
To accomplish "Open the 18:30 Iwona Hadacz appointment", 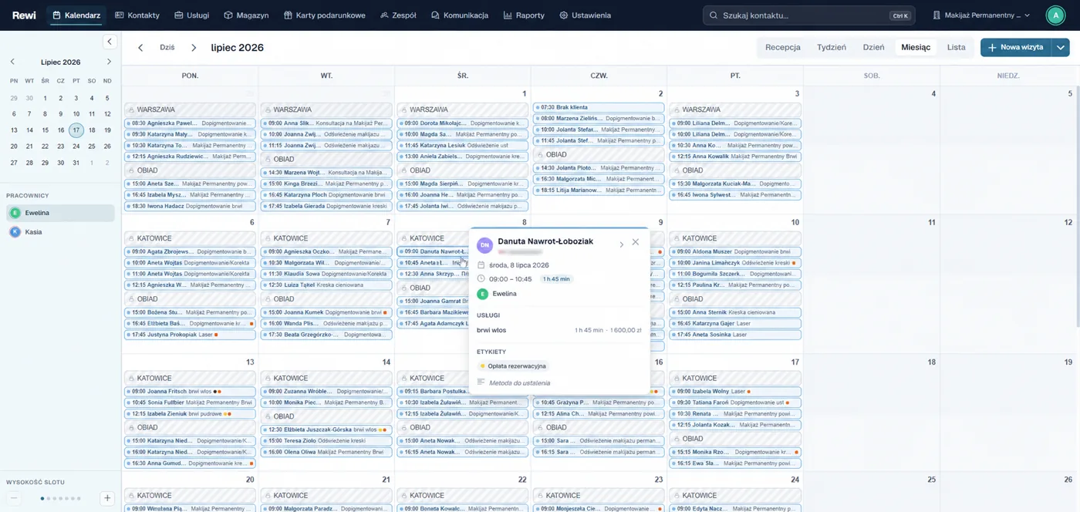I will [x=190, y=207].
